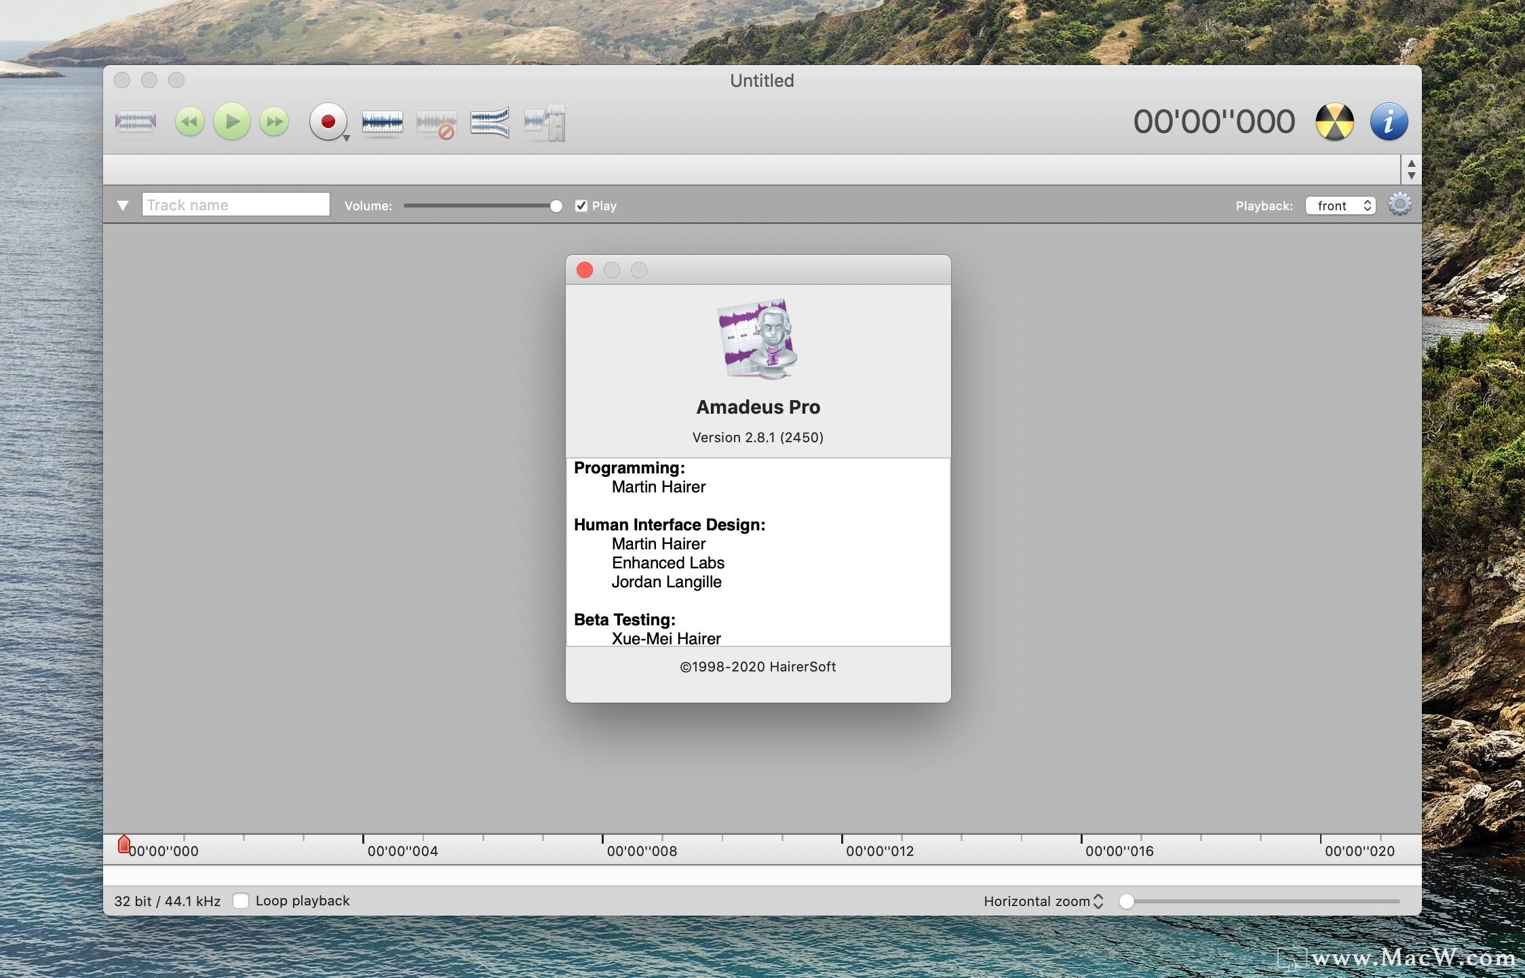Click the Programming: heading

pos(630,468)
